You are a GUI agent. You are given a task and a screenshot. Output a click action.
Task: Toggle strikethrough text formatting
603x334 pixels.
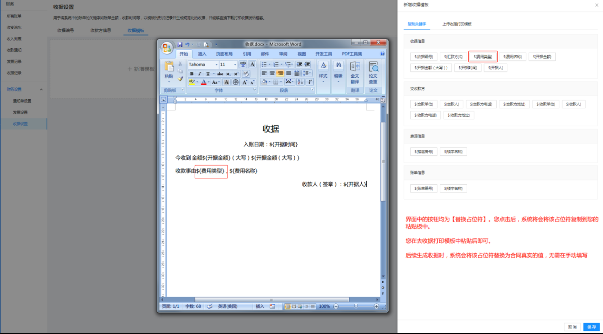pyautogui.click(x=220, y=74)
